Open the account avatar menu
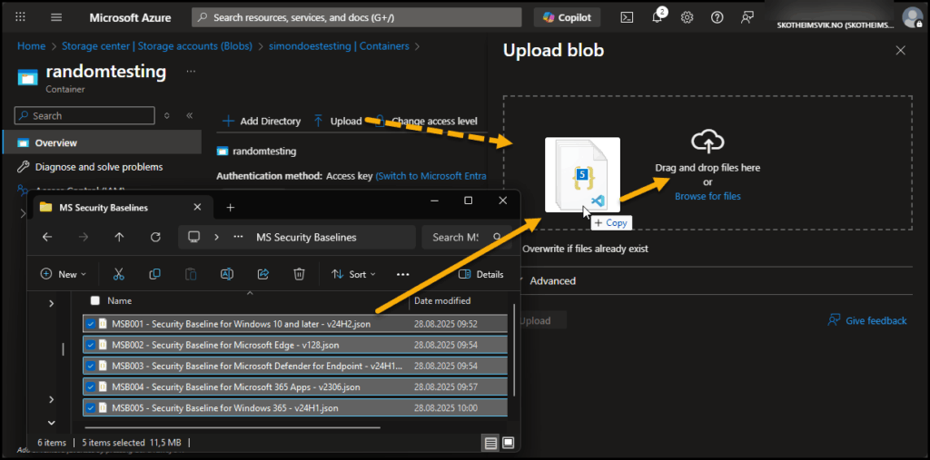This screenshot has height=460, width=930. [x=911, y=16]
